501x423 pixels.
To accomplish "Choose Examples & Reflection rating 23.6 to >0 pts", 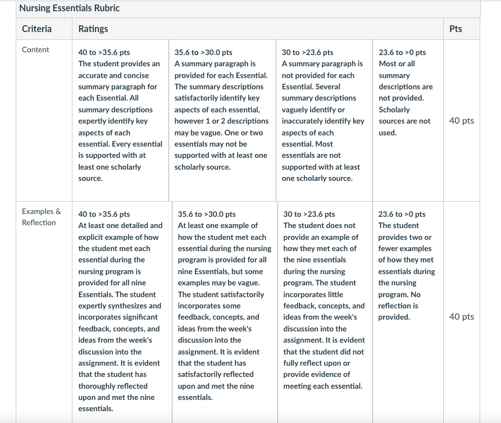I will (x=408, y=312).
